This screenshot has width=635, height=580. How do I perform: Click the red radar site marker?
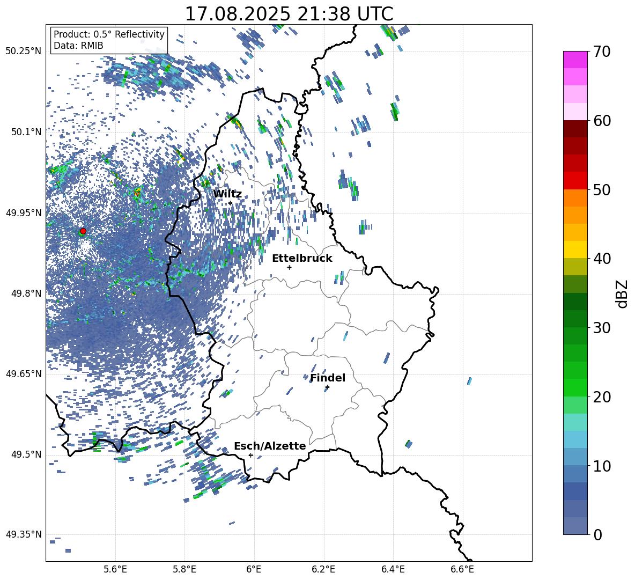point(83,231)
